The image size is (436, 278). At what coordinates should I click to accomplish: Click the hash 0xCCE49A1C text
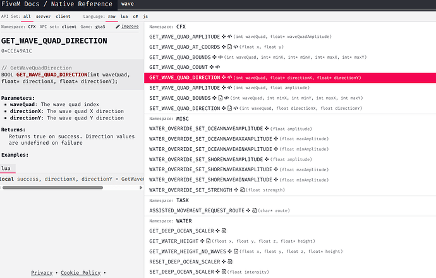click(16, 51)
